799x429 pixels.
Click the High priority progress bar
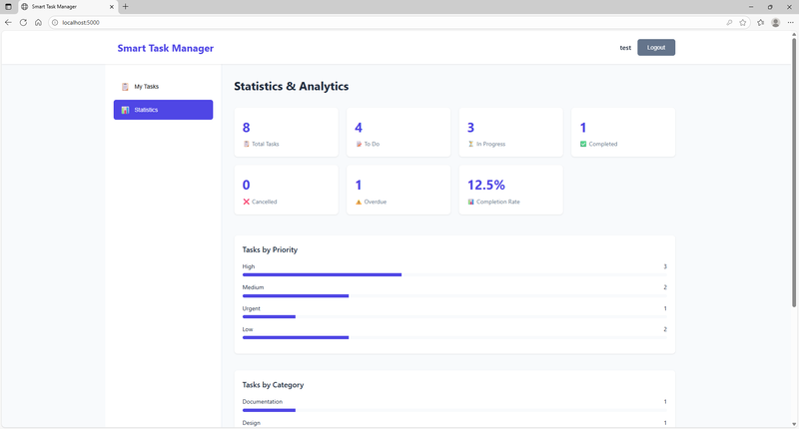[x=322, y=274]
